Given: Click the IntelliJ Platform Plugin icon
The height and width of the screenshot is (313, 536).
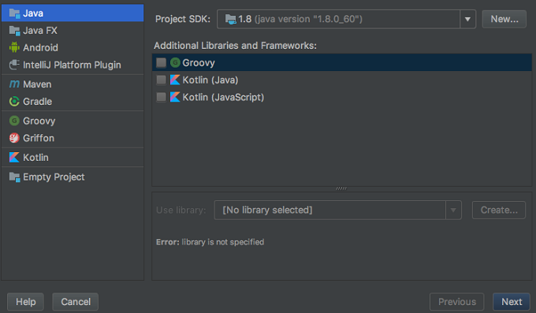Looking at the screenshot, I should (14, 65).
